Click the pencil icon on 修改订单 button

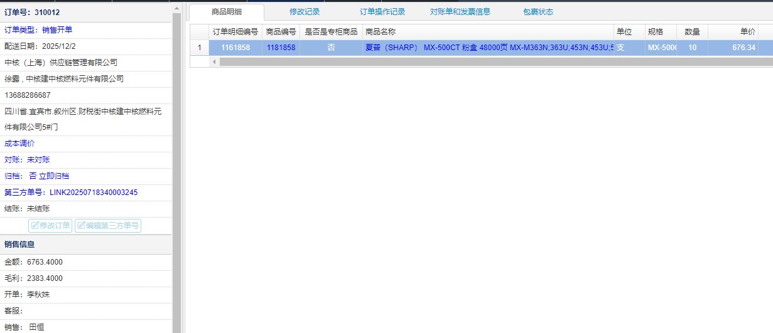[x=35, y=226]
